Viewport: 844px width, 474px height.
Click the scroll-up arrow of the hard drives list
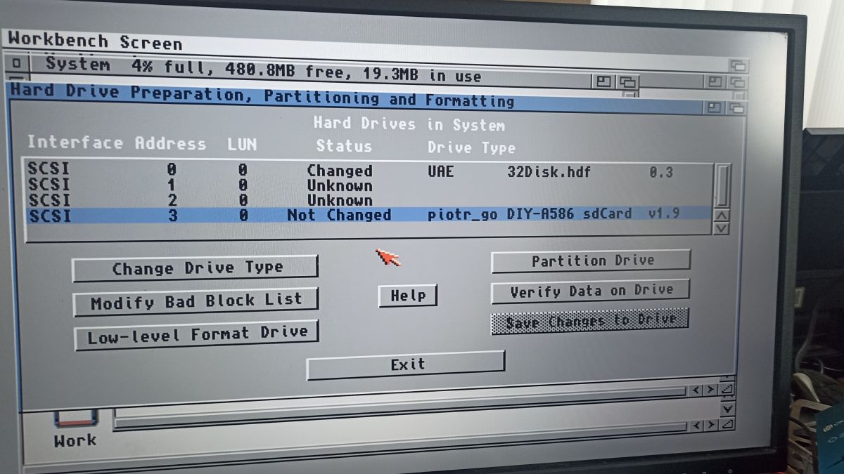click(722, 216)
